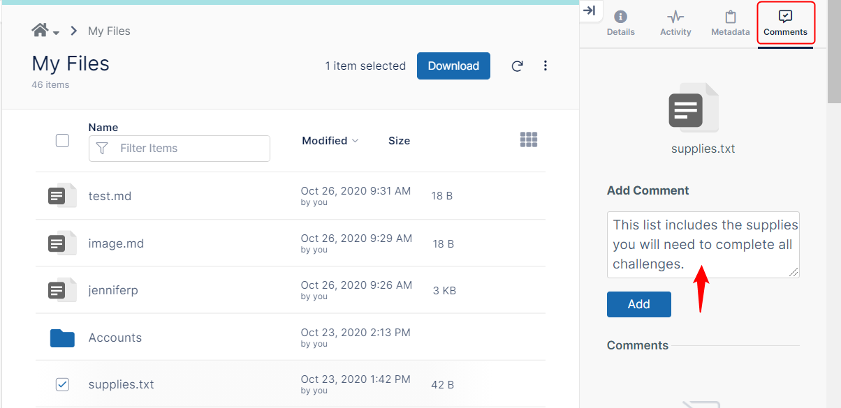Image resolution: width=841 pixels, height=408 pixels.
Task: Uncheck the supplies.txt checkbox
Action: pos(62,384)
